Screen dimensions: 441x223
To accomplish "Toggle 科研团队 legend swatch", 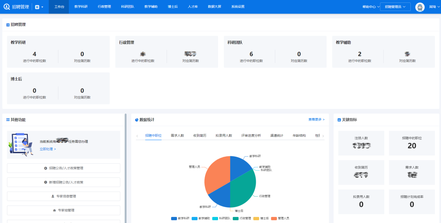I will tap(215, 219).
